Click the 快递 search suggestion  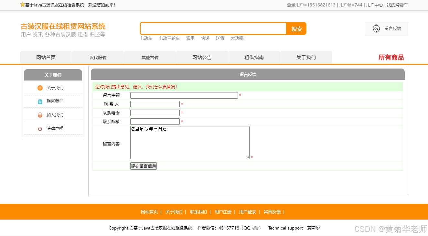pos(205,38)
